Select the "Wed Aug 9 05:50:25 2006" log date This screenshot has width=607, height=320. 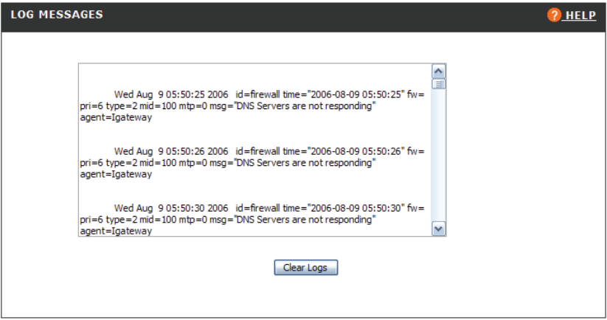point(171,94)
